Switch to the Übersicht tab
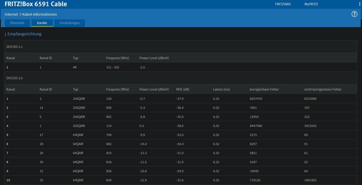This screenshot has width=362, height=185. (17, 23)
